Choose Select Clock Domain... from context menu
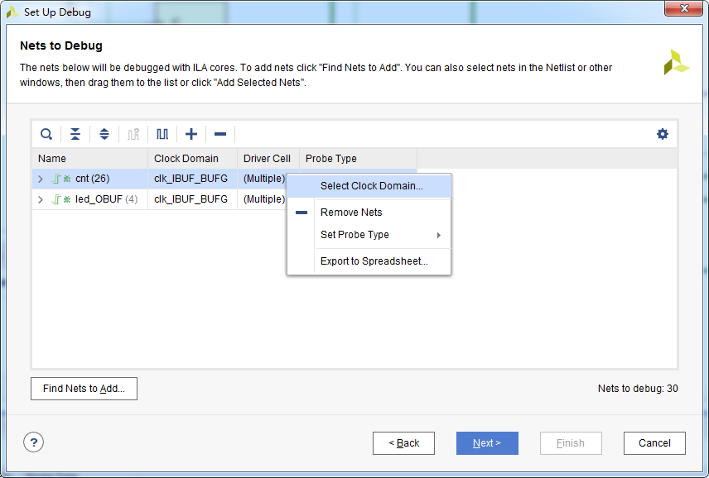 pos(369,186)
